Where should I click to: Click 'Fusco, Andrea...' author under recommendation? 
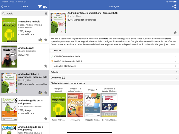point(58,120)
